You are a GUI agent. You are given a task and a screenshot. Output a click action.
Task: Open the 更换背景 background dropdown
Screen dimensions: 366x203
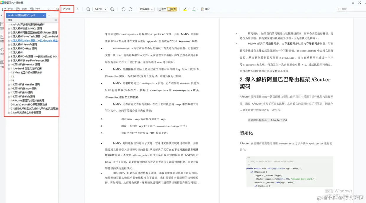147,9
